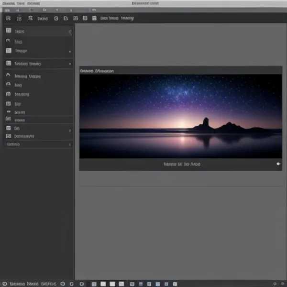Click the refresh-like icon on the highlighted sidebar row
Screen dimensions: 287x287
pyautogui.click(x=70, y=32)
